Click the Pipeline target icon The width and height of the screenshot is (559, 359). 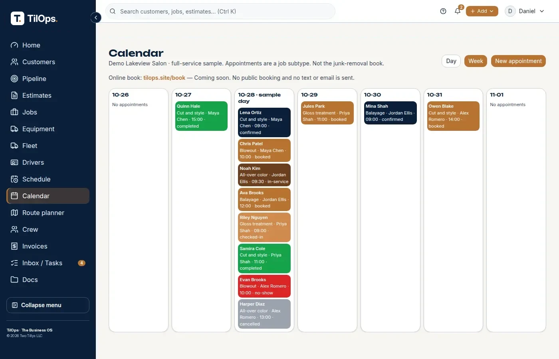pyautogui.click(x=14, y=79)
